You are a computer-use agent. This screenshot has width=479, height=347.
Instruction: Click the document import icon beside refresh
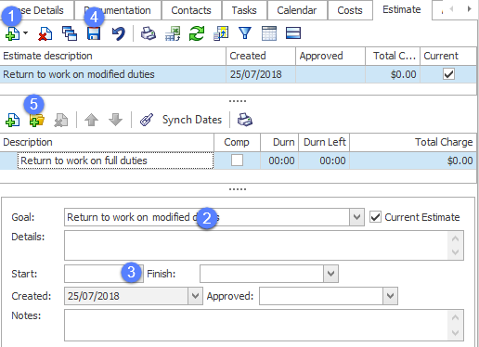click(221, 33)
